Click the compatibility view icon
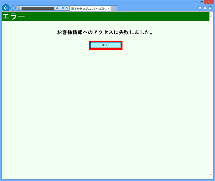The image size is (215, 181). [63, 8]
